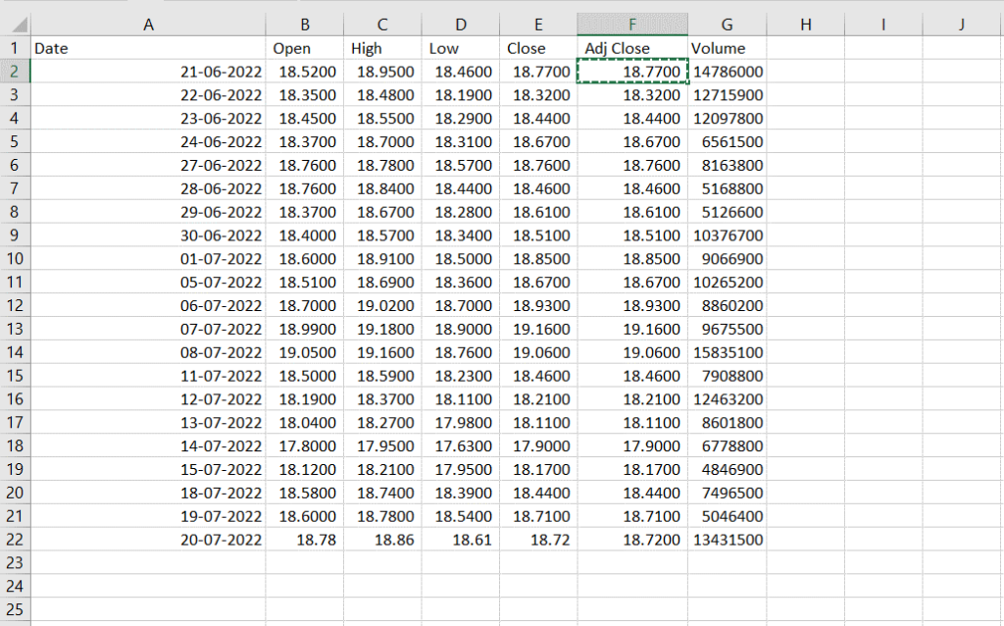
Task: Select column J header
Action: click(x=962, y=25)
